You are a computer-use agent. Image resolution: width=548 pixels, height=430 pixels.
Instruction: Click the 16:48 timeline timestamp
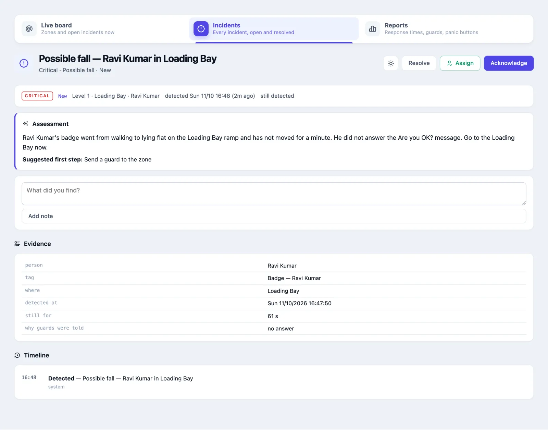(x=29, y=378)
